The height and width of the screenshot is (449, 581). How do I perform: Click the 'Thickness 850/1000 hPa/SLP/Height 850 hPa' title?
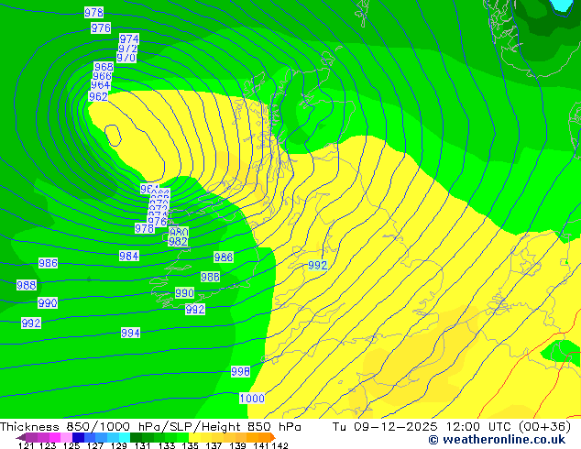(x=150, y=427)
